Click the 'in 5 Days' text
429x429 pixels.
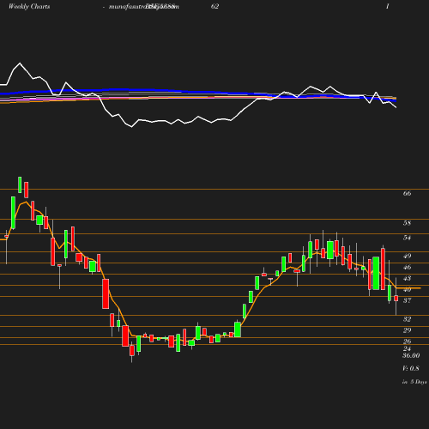point(414,382)
